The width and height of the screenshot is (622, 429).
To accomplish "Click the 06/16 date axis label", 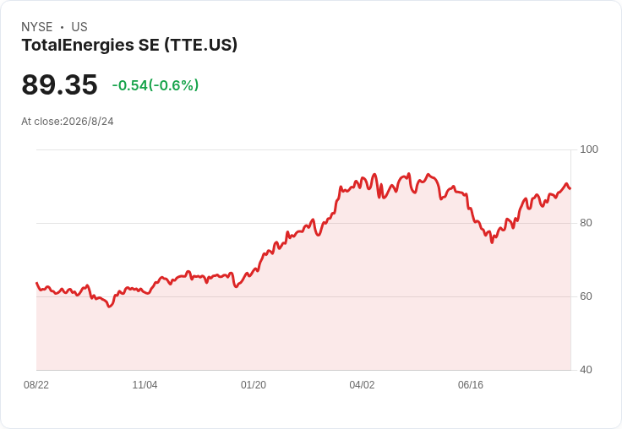I will click(471, 385).
